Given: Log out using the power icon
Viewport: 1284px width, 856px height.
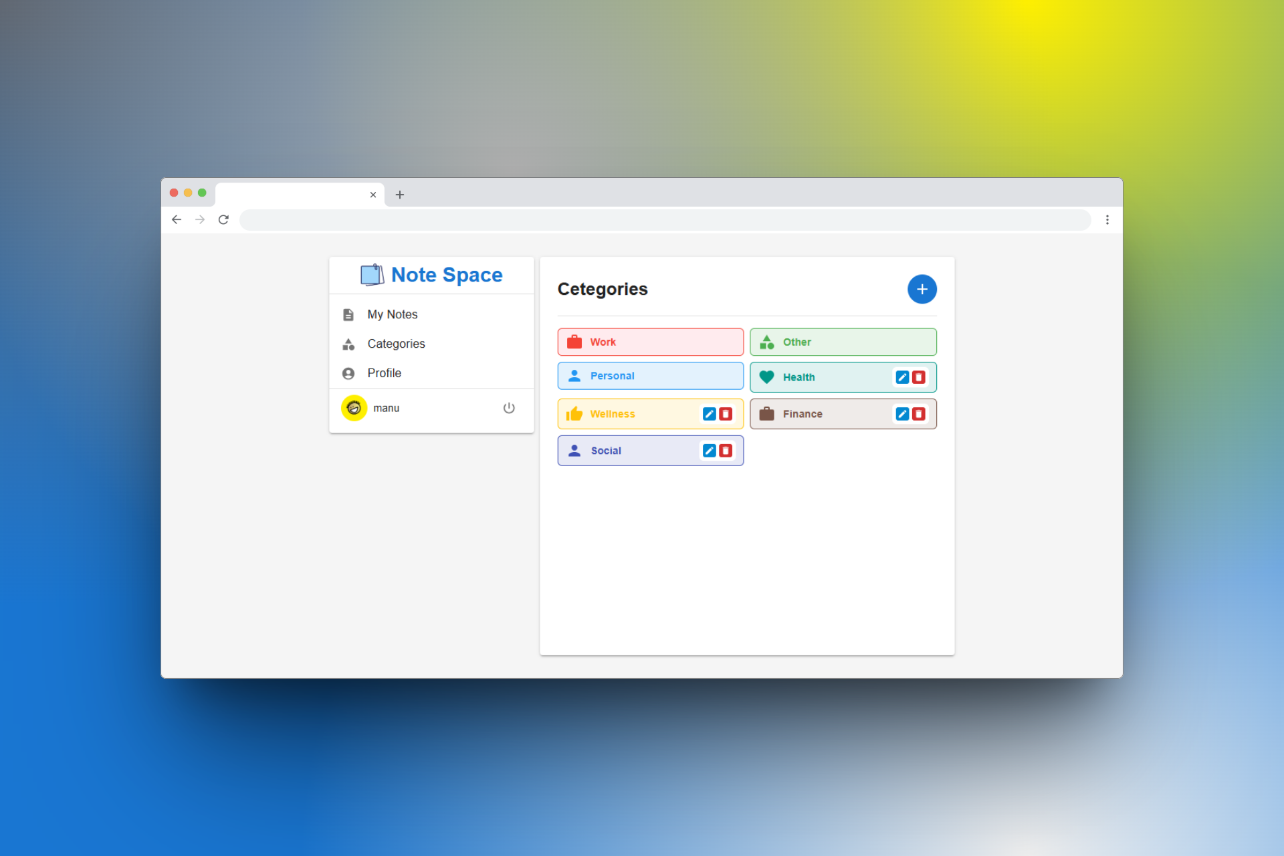Looking at the screenshot, I should 509,408.
